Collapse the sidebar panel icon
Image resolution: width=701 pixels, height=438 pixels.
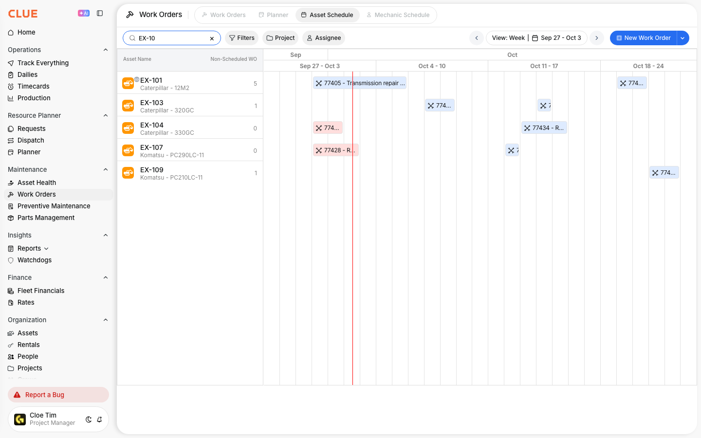(x=100, y=14)
